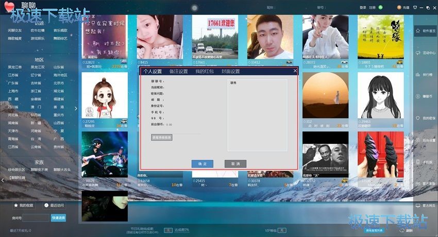Open room 28372 peace-sign girl thumbnail
Screen dimensions: 438x237
(326, 37)
